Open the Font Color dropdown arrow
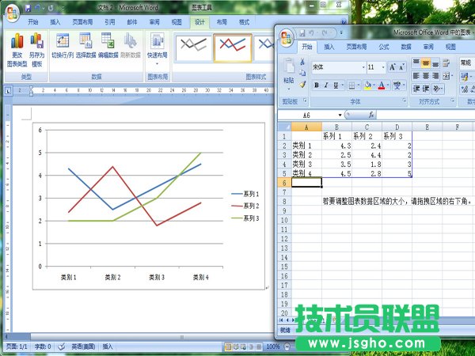This screenshot has width=475, height=356. (388, 85)
